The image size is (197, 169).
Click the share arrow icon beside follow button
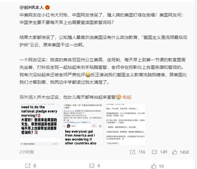100,126
